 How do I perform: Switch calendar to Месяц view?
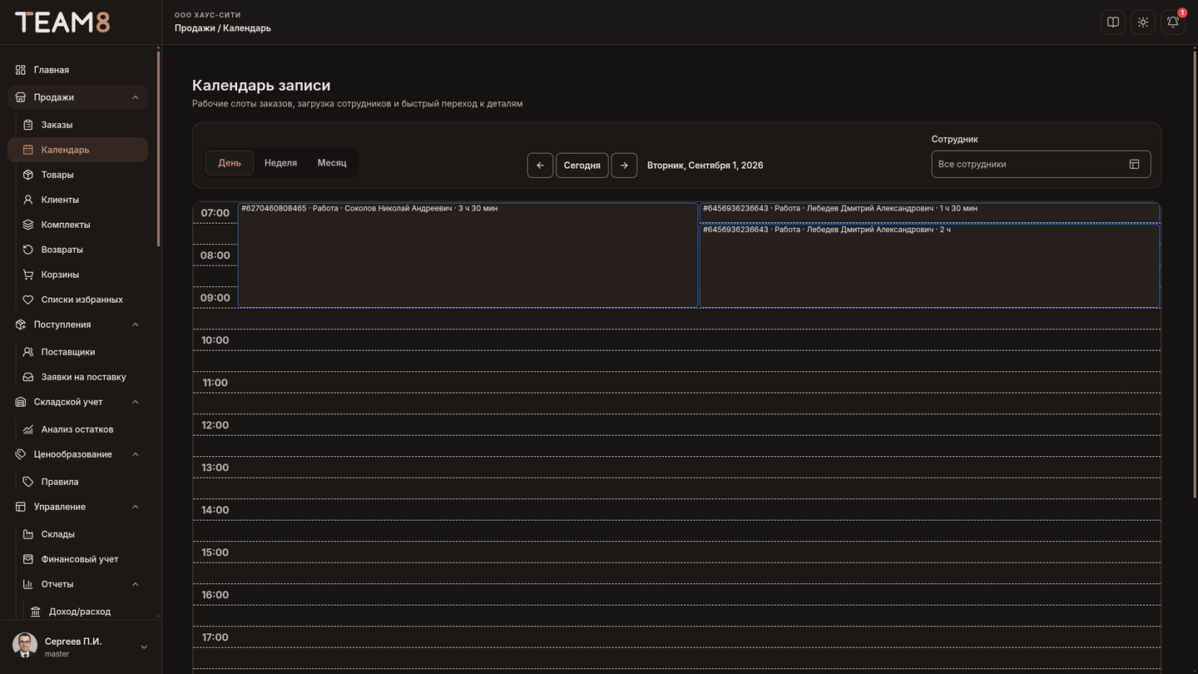(332, 163)
